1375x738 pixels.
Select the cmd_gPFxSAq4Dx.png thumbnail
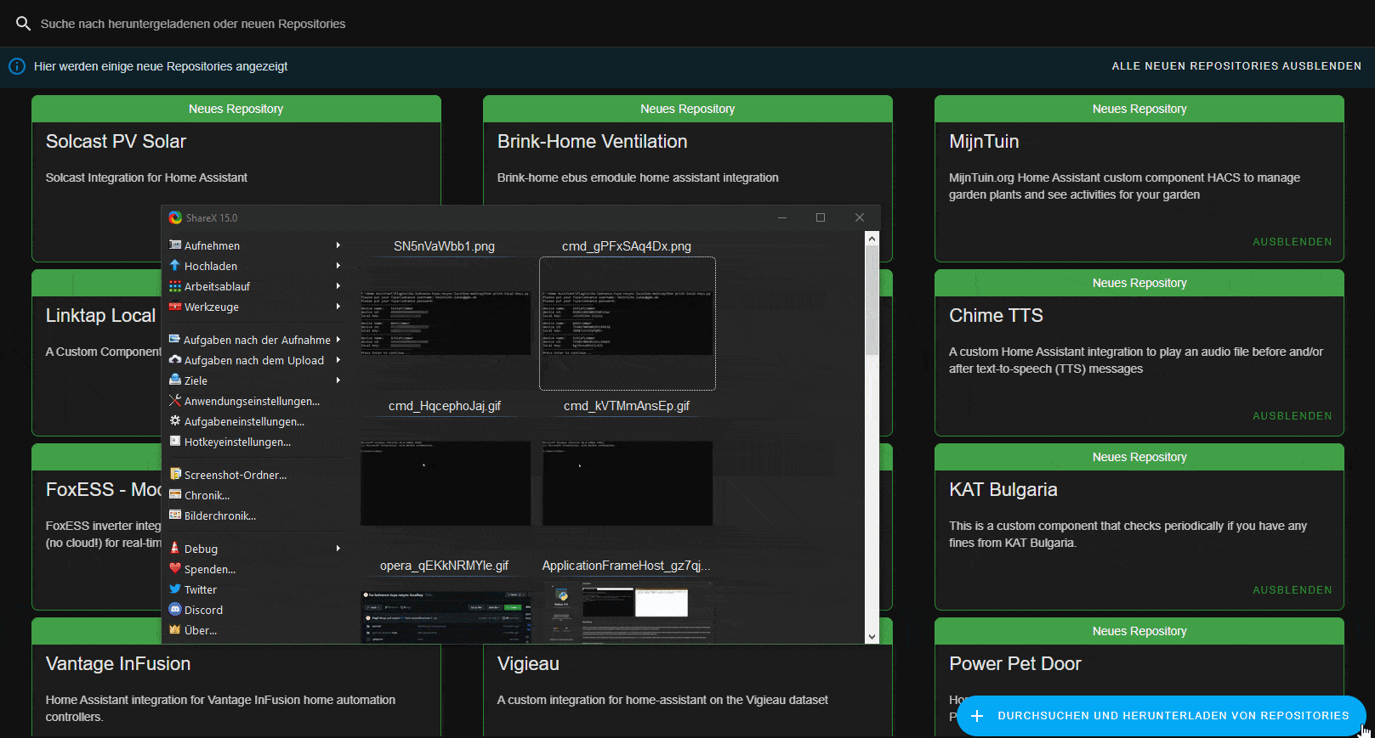pyautogui.click(x=628, y=324)
